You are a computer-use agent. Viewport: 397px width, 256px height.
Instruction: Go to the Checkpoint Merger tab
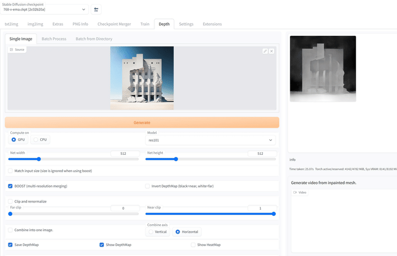coord(114,24)
